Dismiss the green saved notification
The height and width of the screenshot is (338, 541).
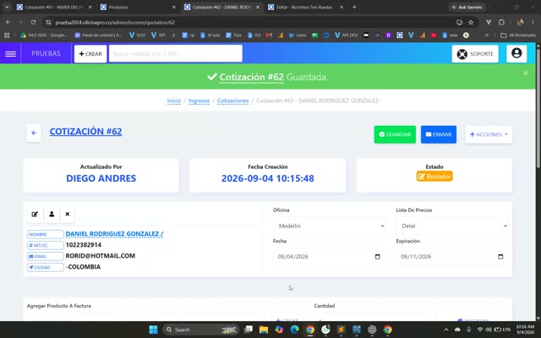(525, 74)
